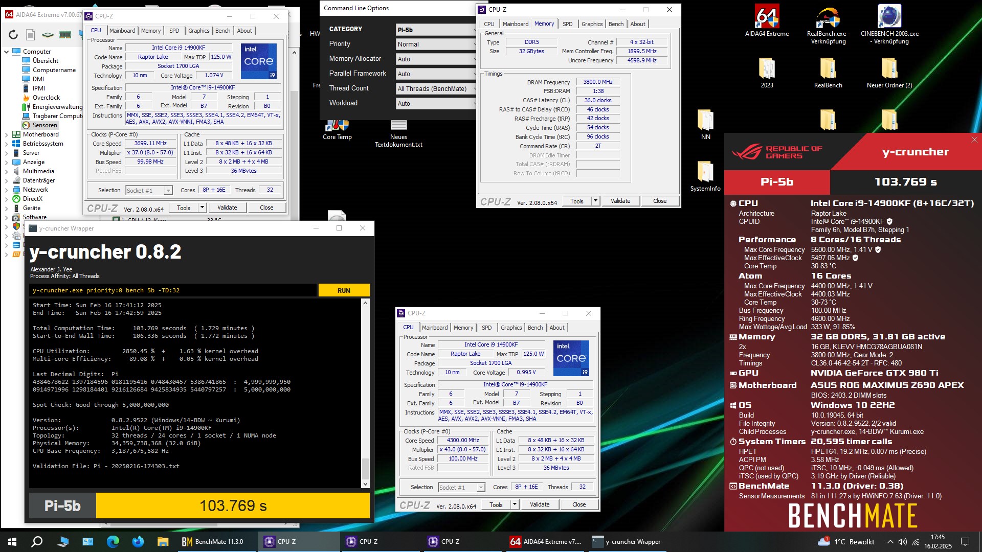Click the AIDA64 refresh toolbar icon
The image size is (982, 552).
coord(13,35)
